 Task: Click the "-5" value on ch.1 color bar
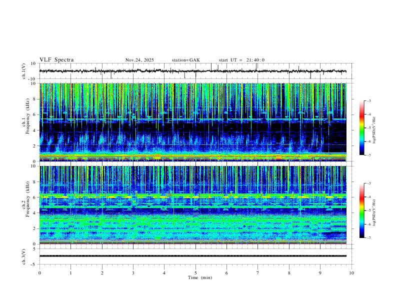pos(368,128)
